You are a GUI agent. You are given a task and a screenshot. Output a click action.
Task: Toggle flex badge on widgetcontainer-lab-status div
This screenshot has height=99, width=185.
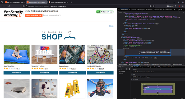(x=157, y=24)
